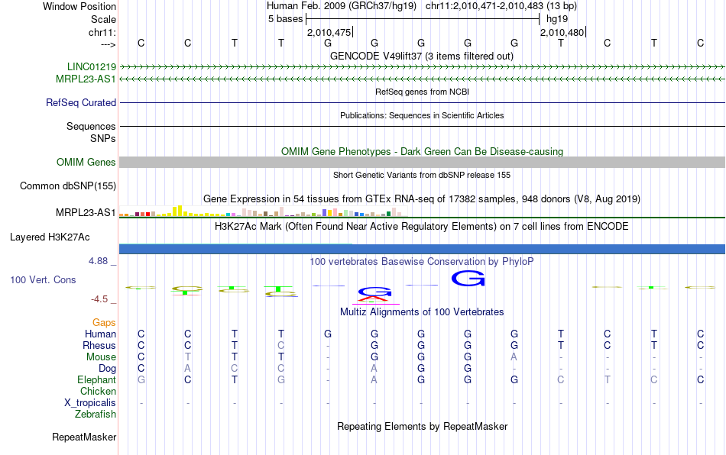Image resolution: width=726 pixels, height=455 pixels.
Task: Click the Human alignment row label
Action: coord(100,334)
